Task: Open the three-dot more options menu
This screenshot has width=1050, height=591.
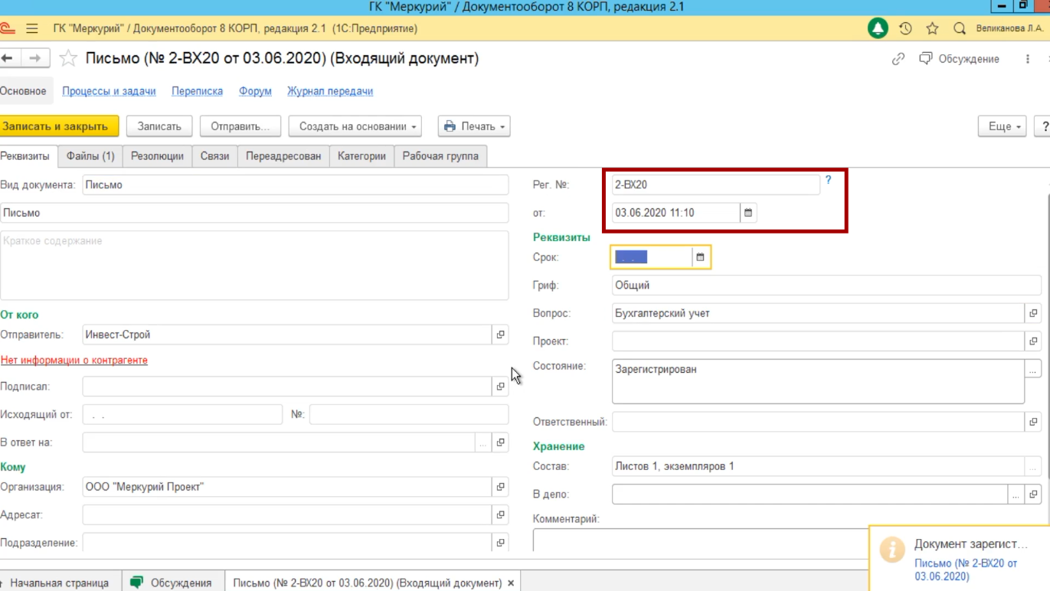Action: (1028, 59)
